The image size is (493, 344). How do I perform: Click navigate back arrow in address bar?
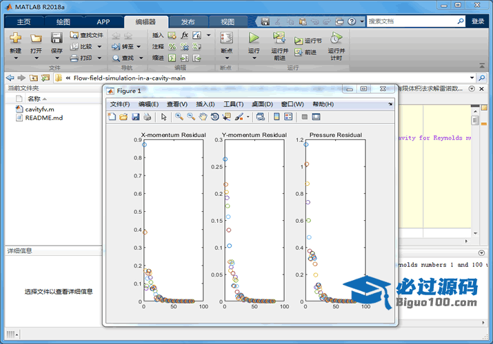(10, 78)
